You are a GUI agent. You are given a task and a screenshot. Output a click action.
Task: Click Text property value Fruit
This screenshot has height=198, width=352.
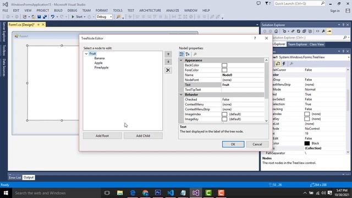coord(243,85)
